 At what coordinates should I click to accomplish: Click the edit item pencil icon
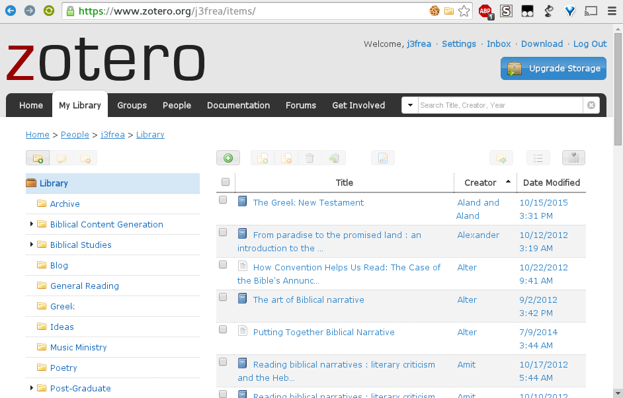(383, 158)
